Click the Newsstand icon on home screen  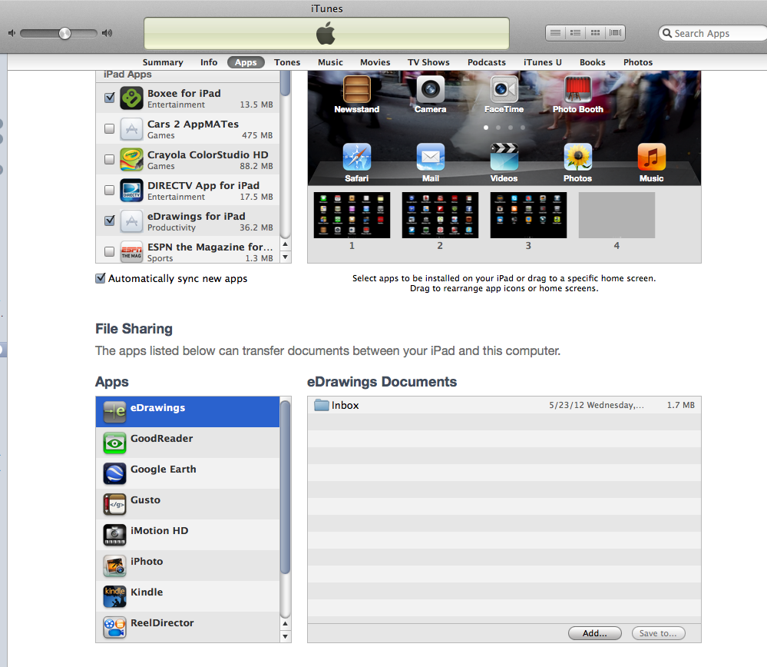356,90
